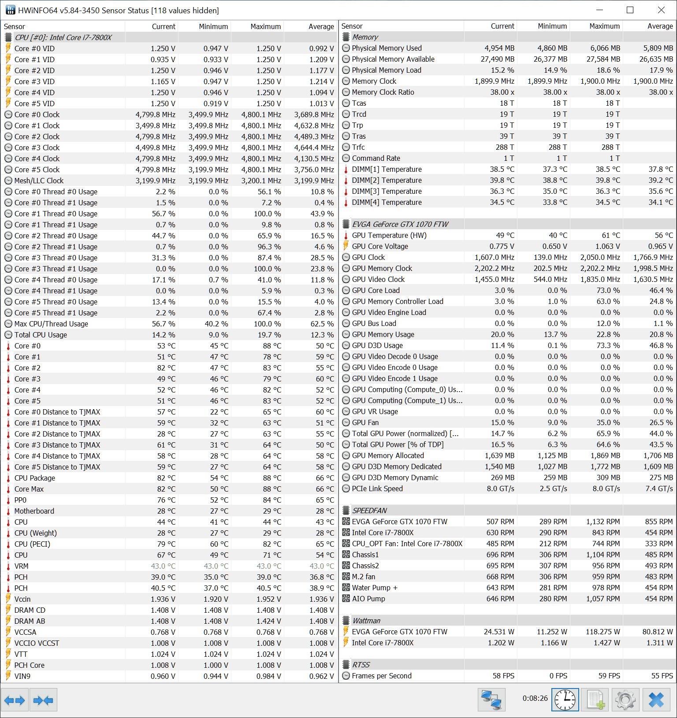Click the shrink columns inward arrows button
This screenshot has height=718, width=677.
43,700
